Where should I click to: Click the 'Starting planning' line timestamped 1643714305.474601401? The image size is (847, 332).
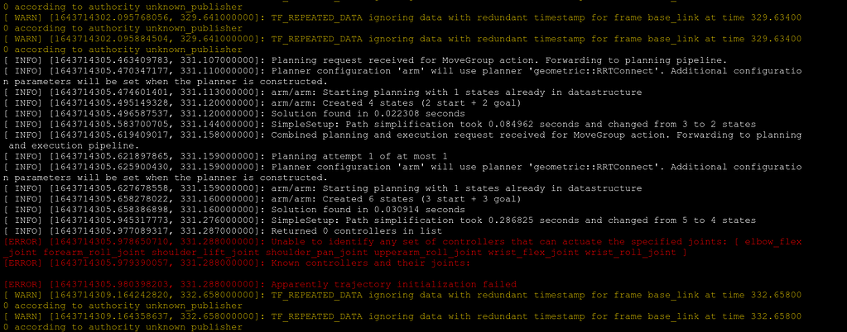(322, 92)
